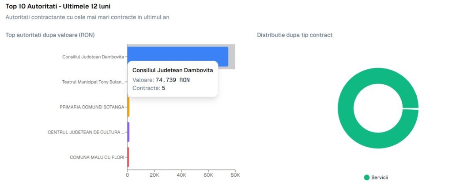The width and height of the screenshot is (452, 186).
Task: Click the Distributie dupa tip contract title
Action: tap(294, 35)
